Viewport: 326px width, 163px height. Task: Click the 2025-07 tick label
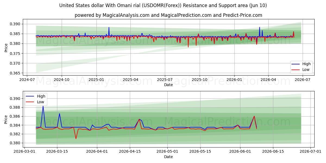[x=165, y=80]
